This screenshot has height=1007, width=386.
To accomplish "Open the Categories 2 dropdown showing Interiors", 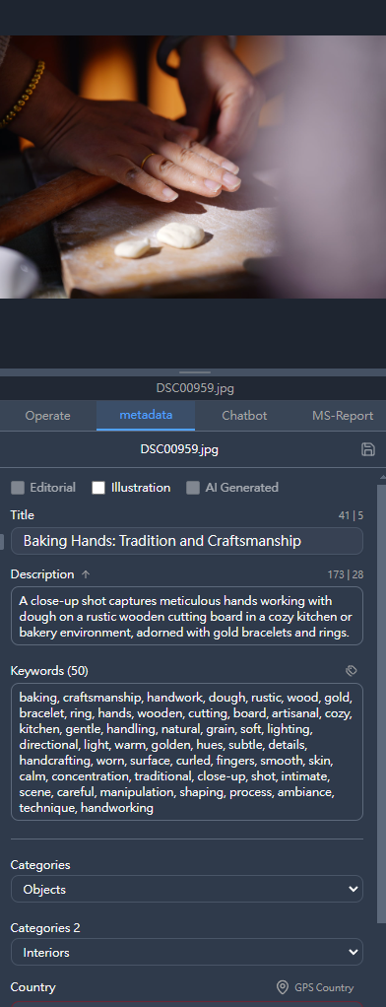I will (187, 952).
